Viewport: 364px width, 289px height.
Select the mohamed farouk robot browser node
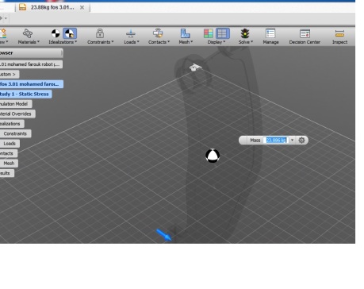click(x=31, y=64)
